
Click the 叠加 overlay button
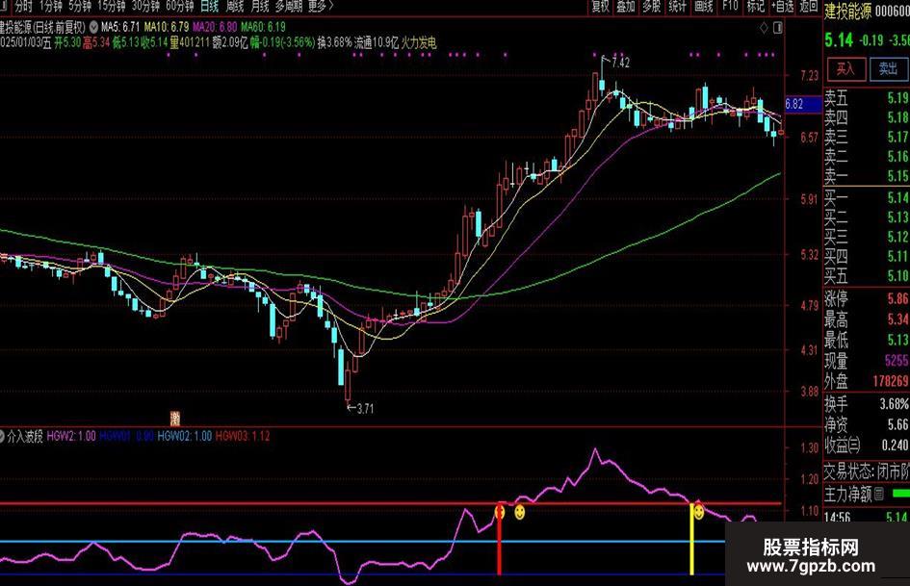coord(626,7)
